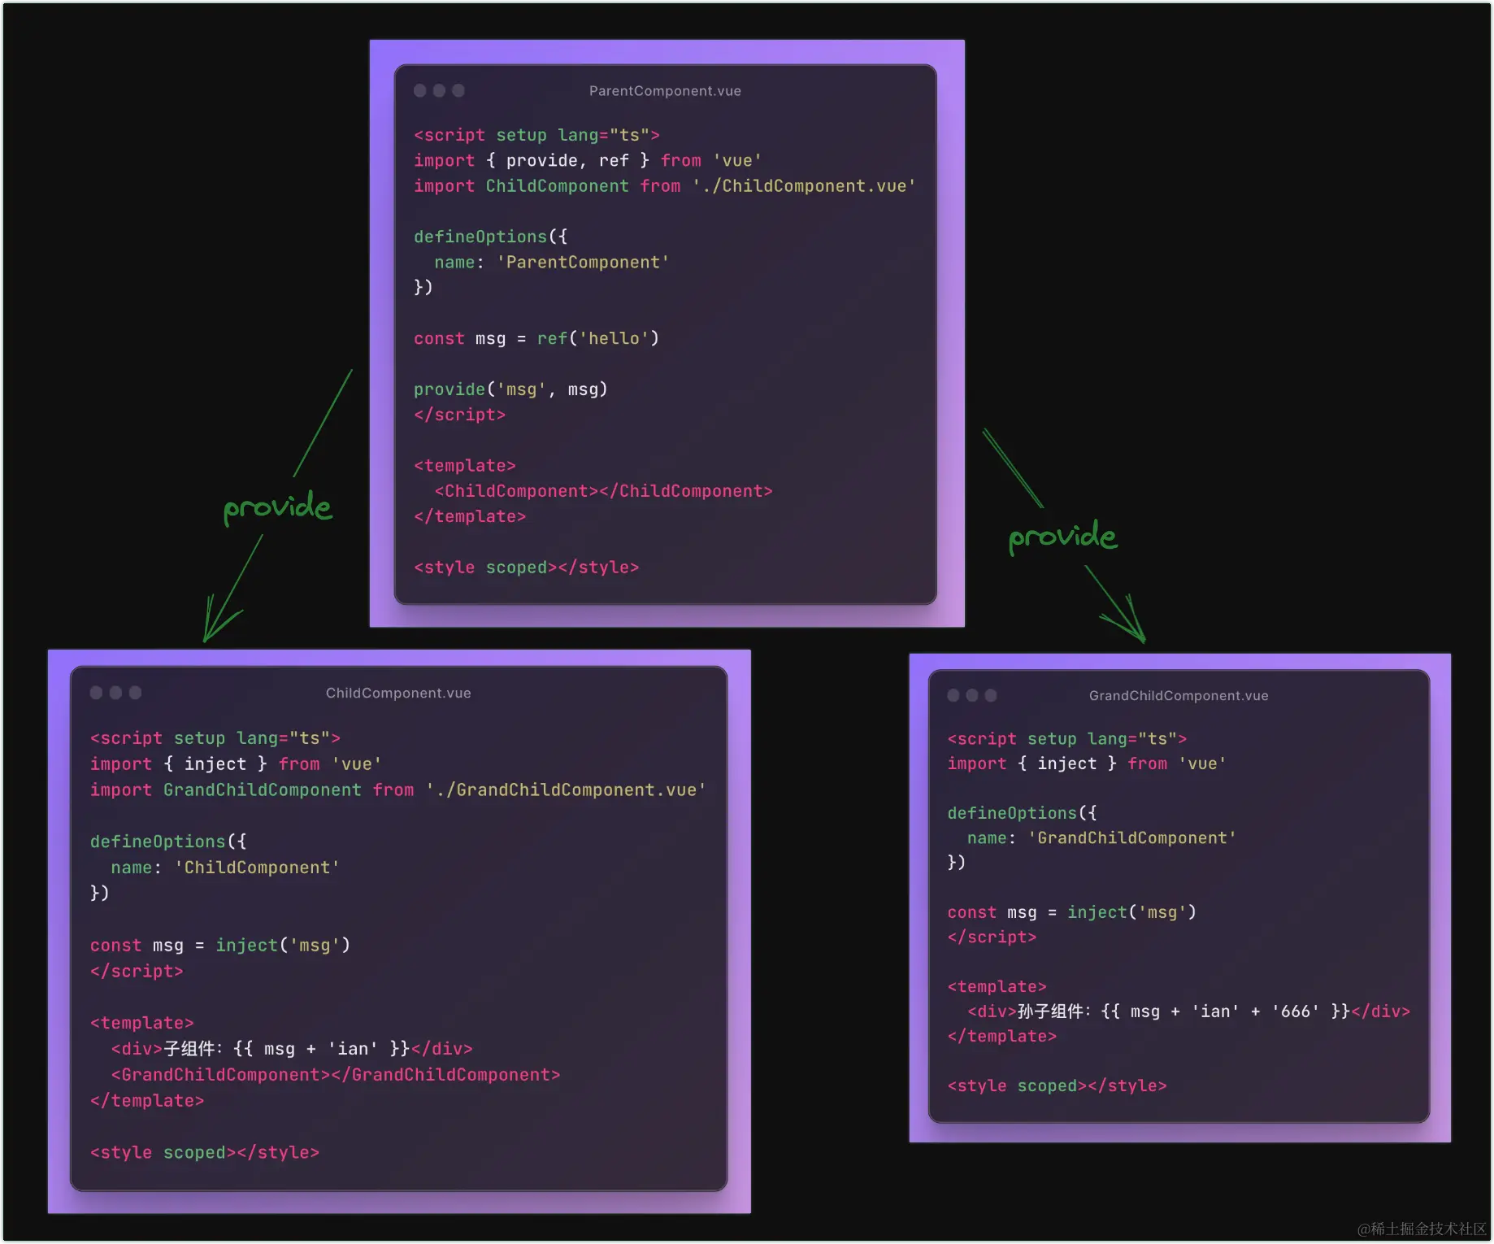Click <style scoped> line in GrandChildComponent.vue
The image size is (1494, 1244).
click(x=1058, y=1086)
